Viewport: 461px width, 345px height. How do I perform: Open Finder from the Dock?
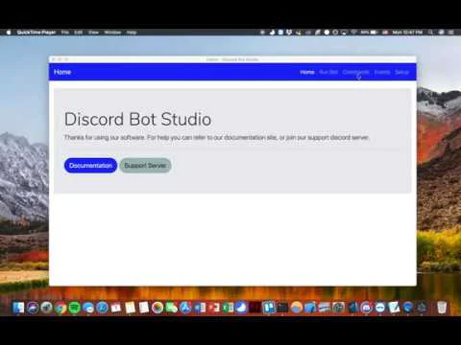18,308
